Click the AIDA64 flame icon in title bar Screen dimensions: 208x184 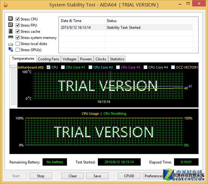coord(6,5)
